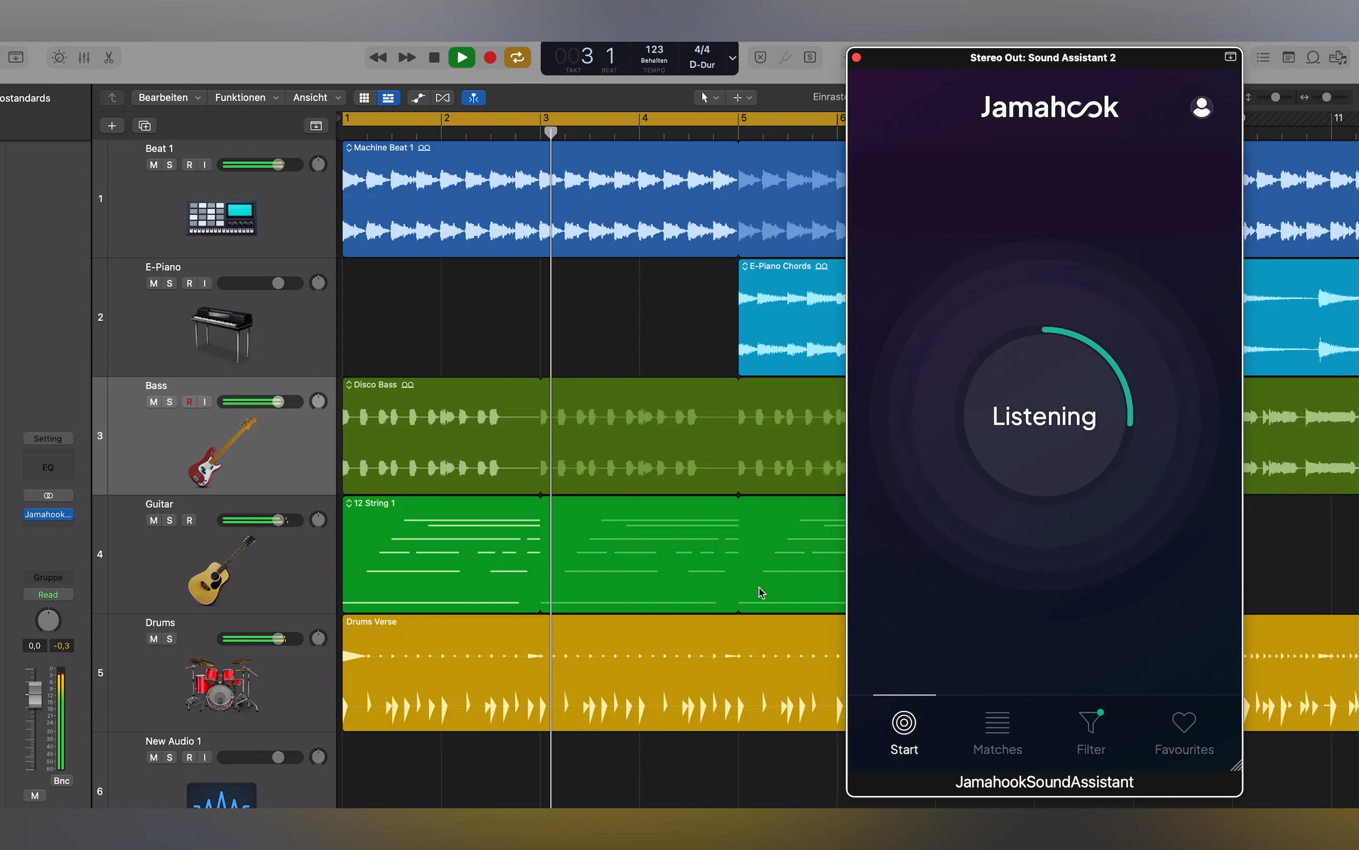Click the Listening circle button
Viewport: 1359px width, 850px height.
1044,416
